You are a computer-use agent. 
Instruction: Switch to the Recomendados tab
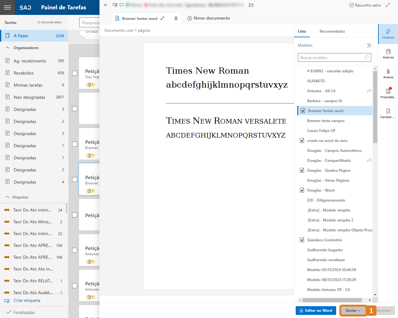pos(332,31)
